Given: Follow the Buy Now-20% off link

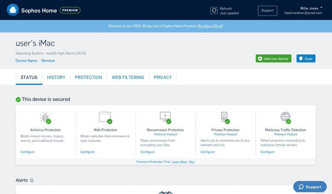Looking at the screenshot, I should tap(210, 26).
